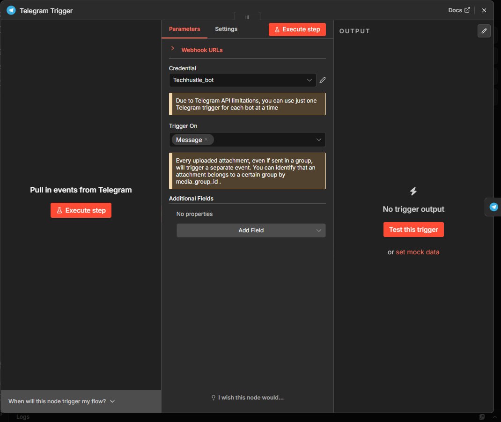Screen dimensions: 501x422
Task: Switch to the Parameters tab
Action: click(184, 29)
